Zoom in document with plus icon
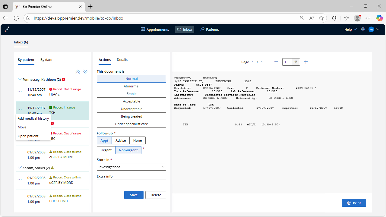This screenshot has height=217, width=386. tap(306, 62)
